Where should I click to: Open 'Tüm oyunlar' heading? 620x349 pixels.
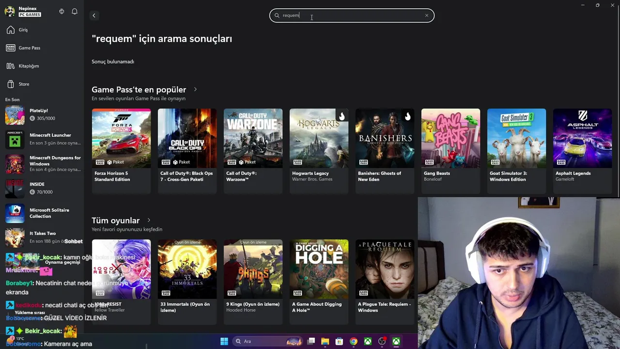tap(116, 221)
